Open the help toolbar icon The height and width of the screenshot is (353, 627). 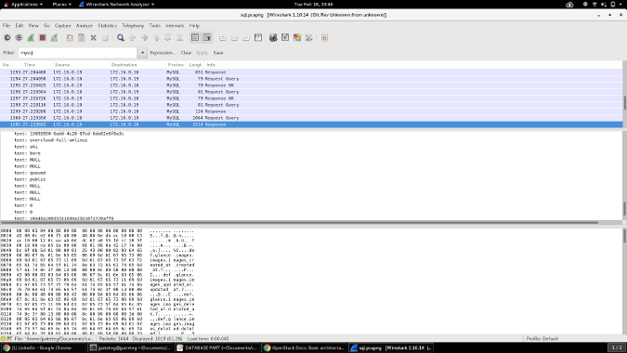pyautogui.click(x=324, y=37)
